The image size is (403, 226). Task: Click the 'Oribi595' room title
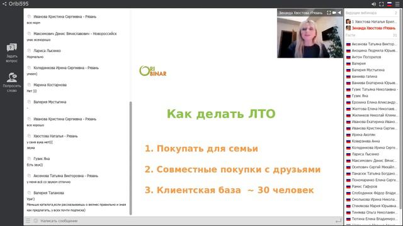(18, 4)
